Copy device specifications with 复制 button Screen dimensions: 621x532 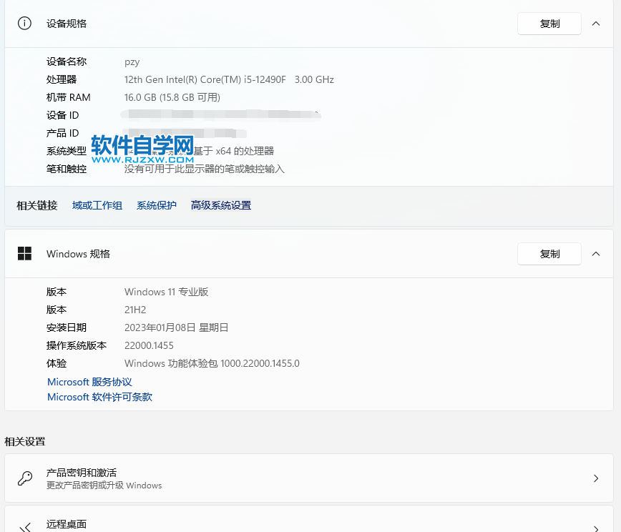point(549,24)
